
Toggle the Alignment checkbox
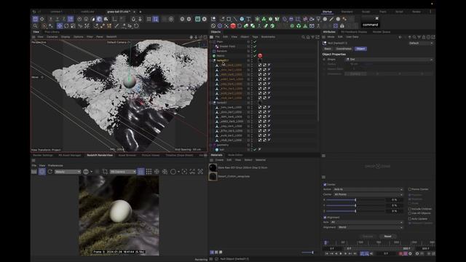(x=325, y=218)
